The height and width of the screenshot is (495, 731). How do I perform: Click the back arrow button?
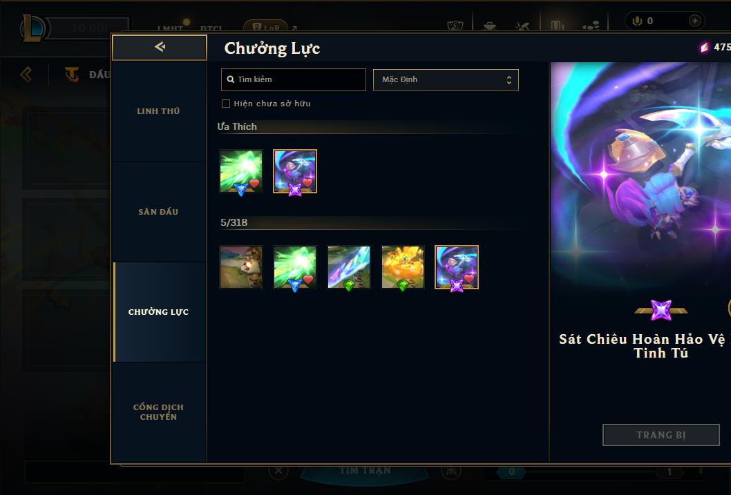[160, 47]
